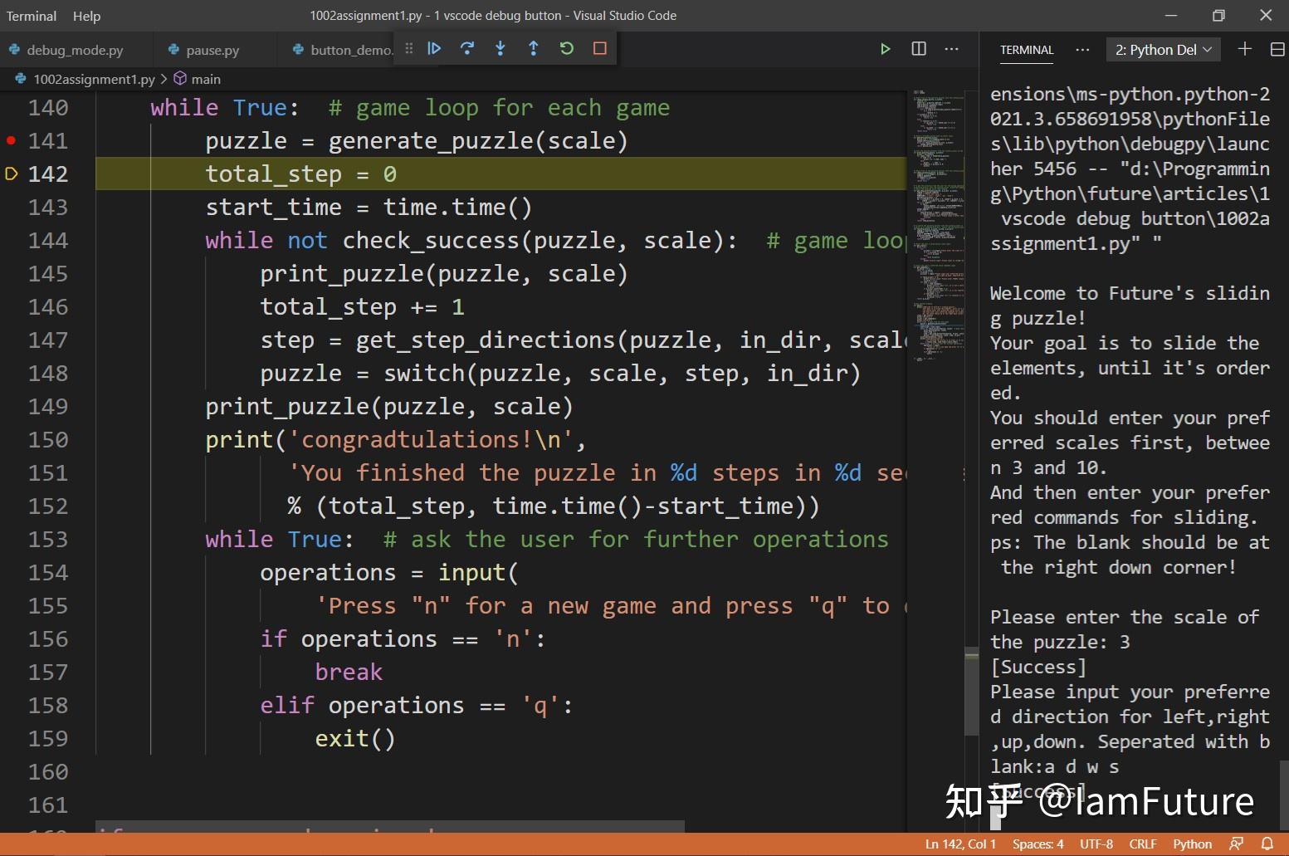Click the Run Python File icon

[x=885, y=48]
